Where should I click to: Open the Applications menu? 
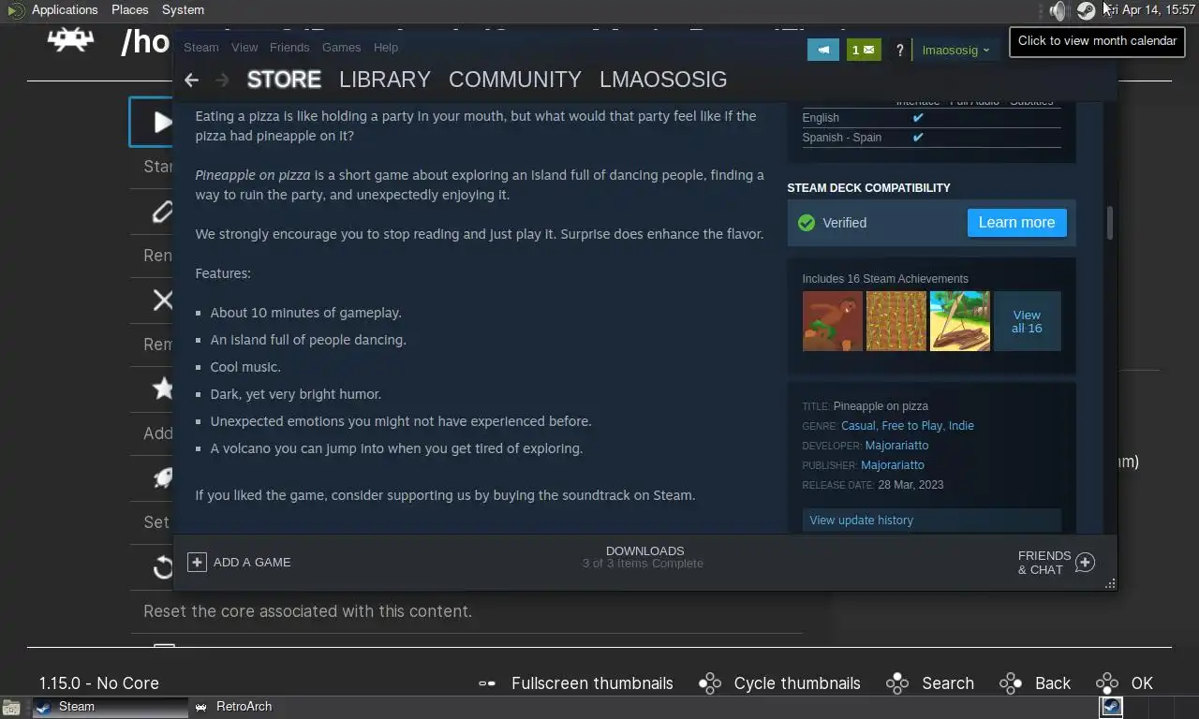[x=64, y=9]
